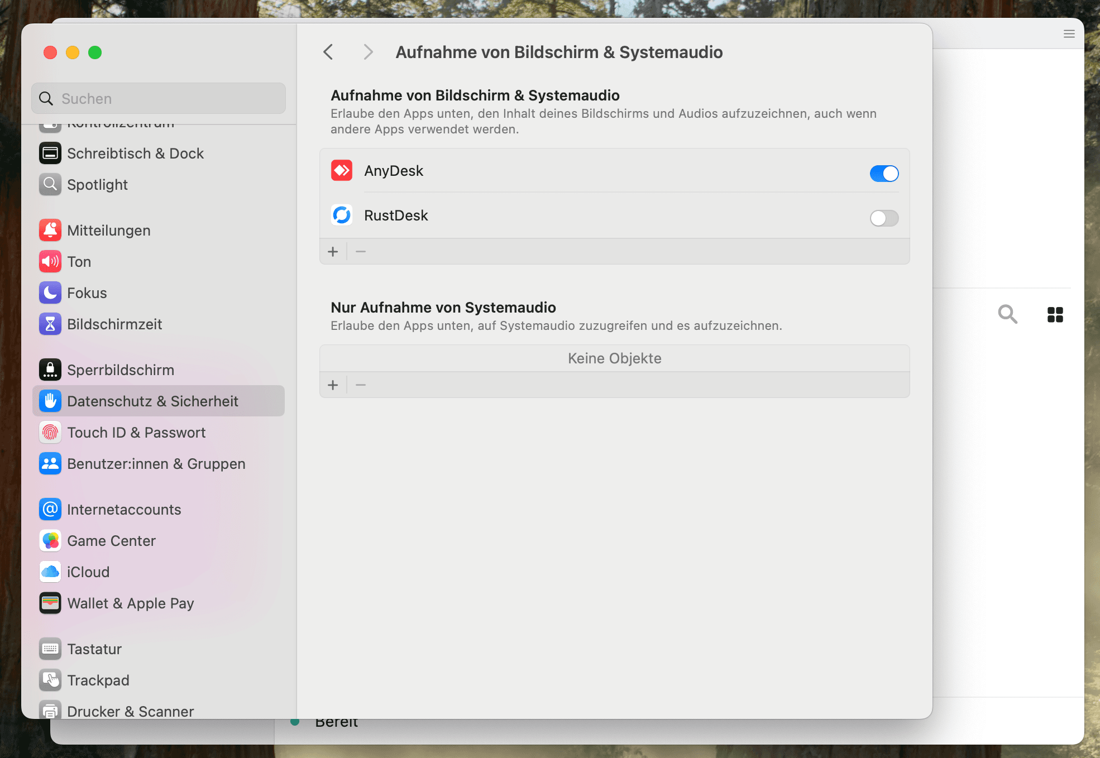Select Ton in the sidebar
Image resolution: width=1100 pixels, height=758 pixels.
click(159, 261)
